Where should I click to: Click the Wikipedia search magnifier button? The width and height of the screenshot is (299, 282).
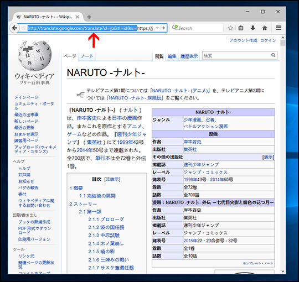(x=274, y=55)
